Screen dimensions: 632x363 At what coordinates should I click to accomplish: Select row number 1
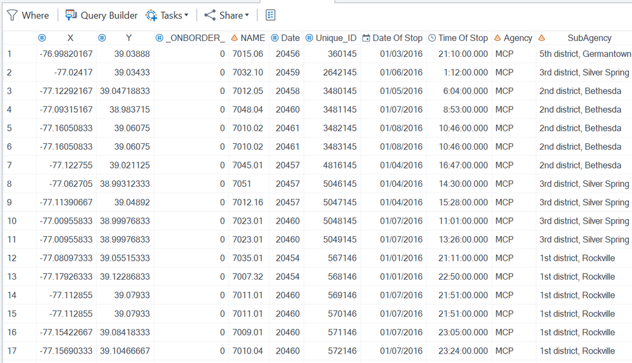(x=9, y=54)
